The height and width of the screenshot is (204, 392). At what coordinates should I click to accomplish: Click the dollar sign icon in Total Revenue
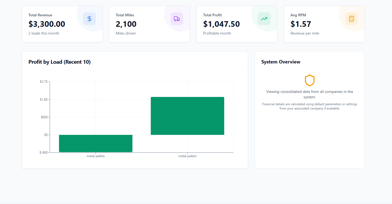click(x=89, y=19)
